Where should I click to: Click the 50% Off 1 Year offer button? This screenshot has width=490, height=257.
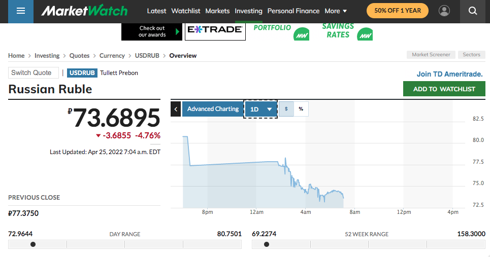point(390,11)
